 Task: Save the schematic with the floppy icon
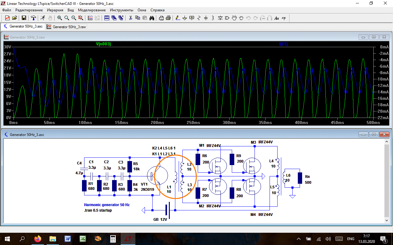click(24, 18)
